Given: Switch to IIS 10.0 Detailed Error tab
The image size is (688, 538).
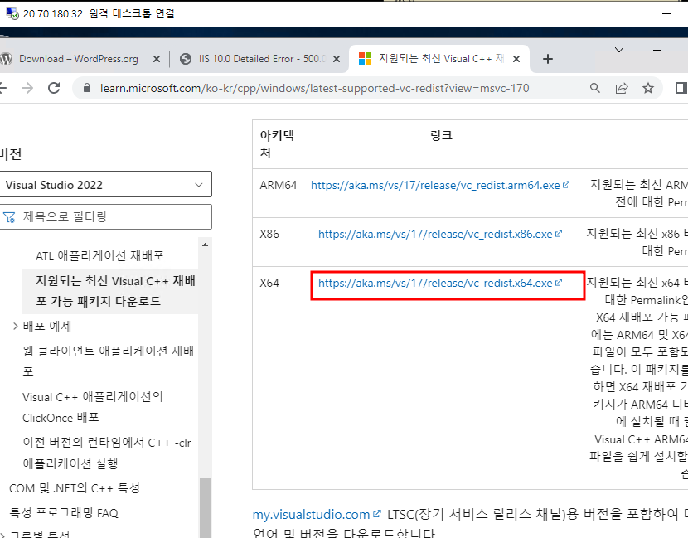Looking at the screenshot, I should (x=262, y=59).
